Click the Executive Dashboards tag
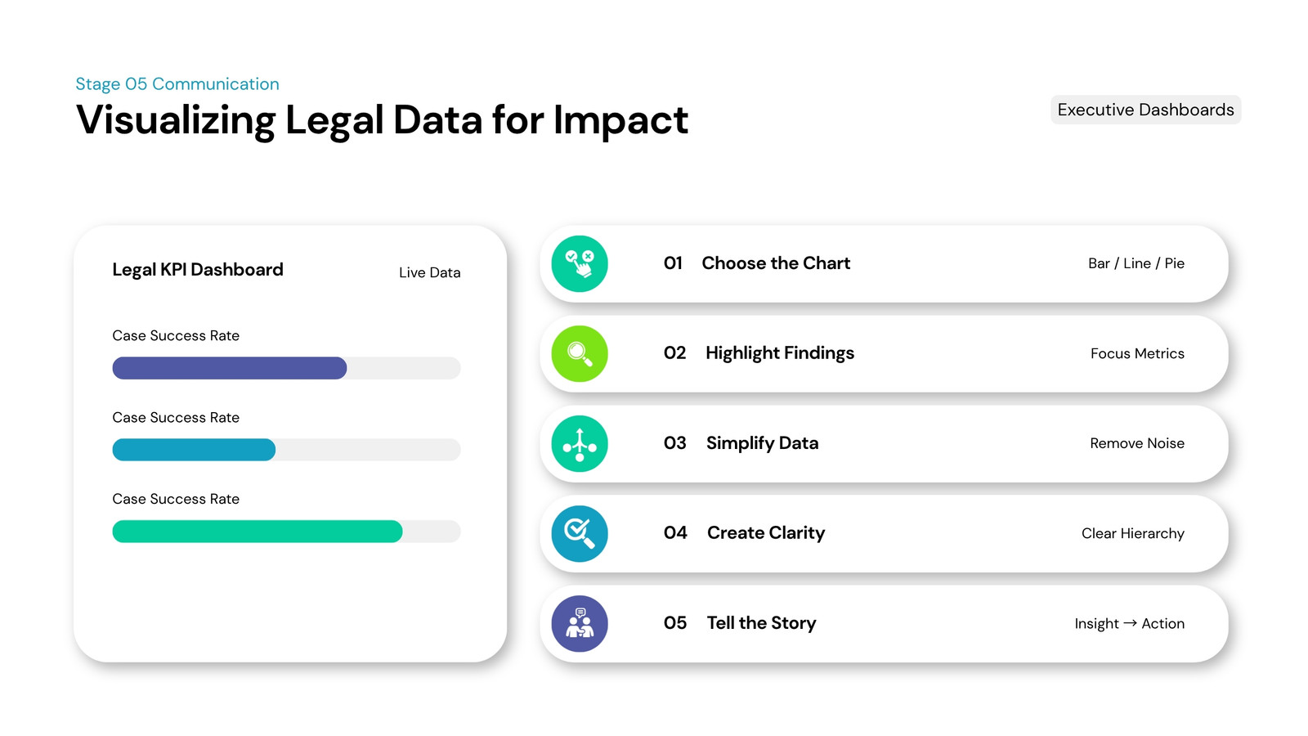 click(1145, 110)
